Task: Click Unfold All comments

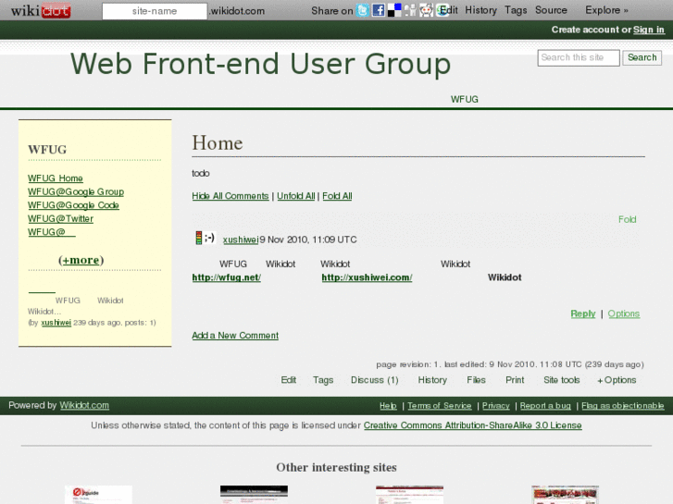Action: pos(295,196)
